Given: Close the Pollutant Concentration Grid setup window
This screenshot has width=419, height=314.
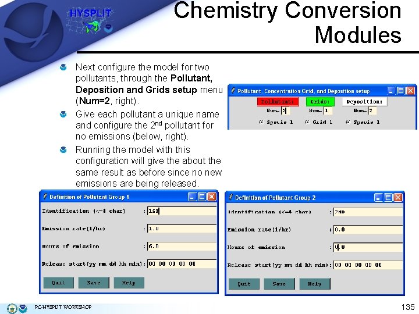Looking at the screenshot, I should coord(410,91).
